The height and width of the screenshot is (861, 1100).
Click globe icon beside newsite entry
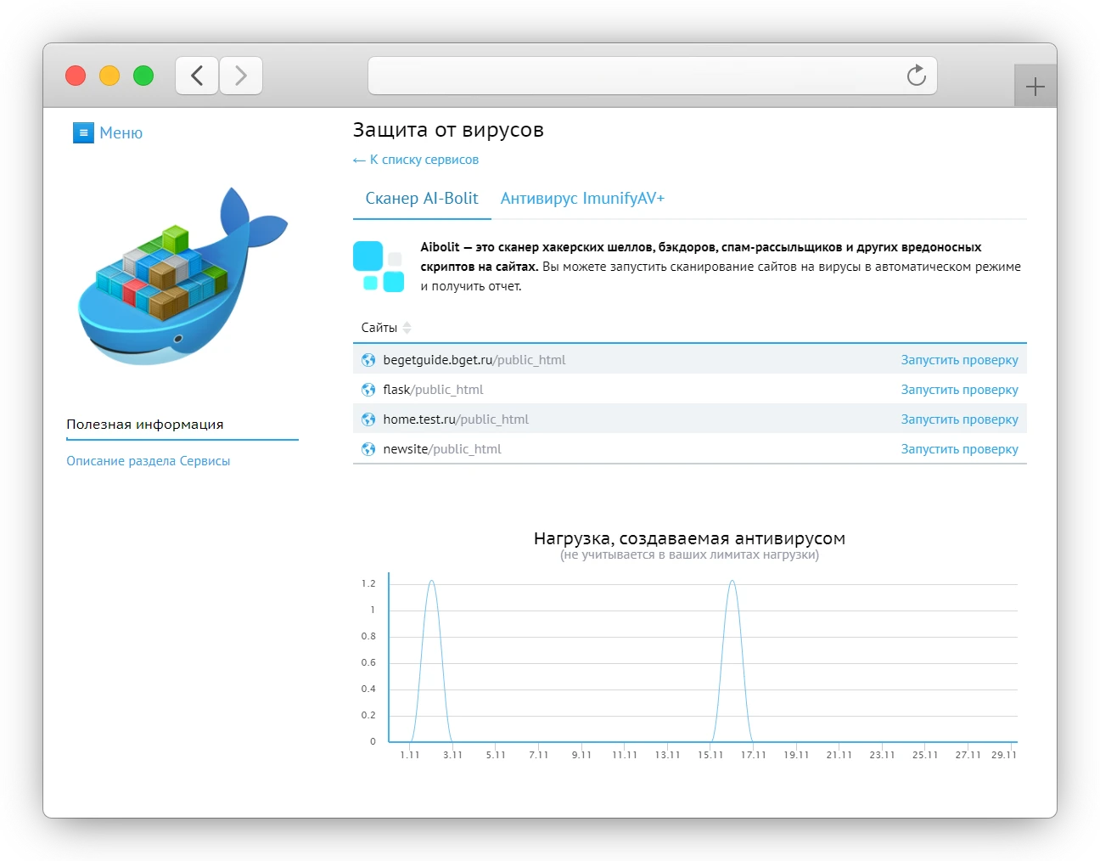(x=368, y=449)
